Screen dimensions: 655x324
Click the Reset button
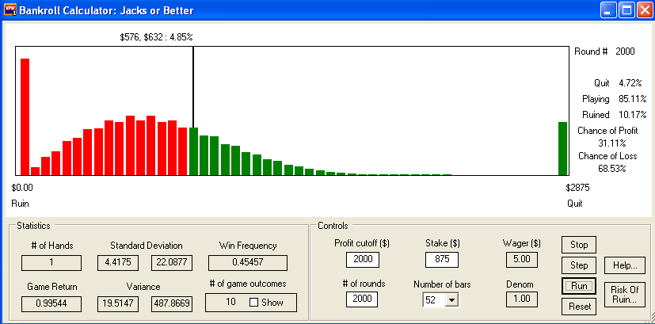(578, 307)
